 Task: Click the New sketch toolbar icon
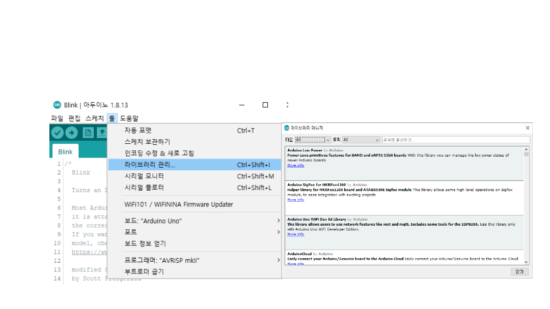pyautogui.click(x=88, y=133)
